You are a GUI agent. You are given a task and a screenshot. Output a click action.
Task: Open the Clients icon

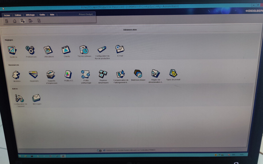(66, 50)
